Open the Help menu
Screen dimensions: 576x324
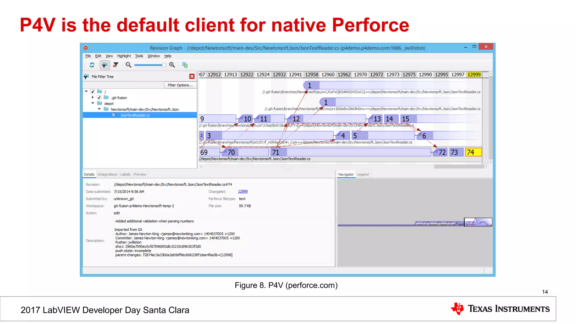(x=168, y=56)
